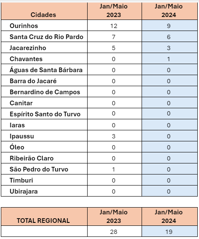Click the Ubirajara city cell

click(x=44, y=191)
